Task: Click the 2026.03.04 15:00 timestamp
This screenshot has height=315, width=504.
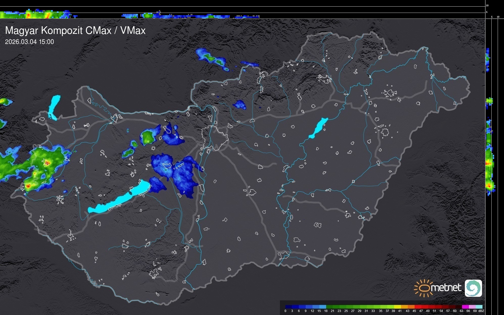Action: tap(30, 42)
